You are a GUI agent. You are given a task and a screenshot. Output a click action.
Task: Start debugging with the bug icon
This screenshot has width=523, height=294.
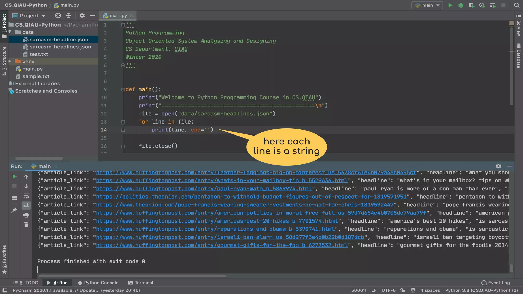click(x=461, y=5)
